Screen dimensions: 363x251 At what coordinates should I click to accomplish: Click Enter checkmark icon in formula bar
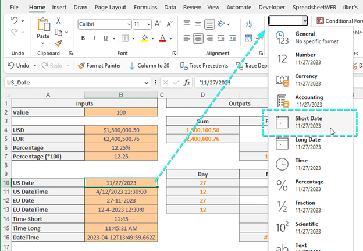[x=176, y=82]
